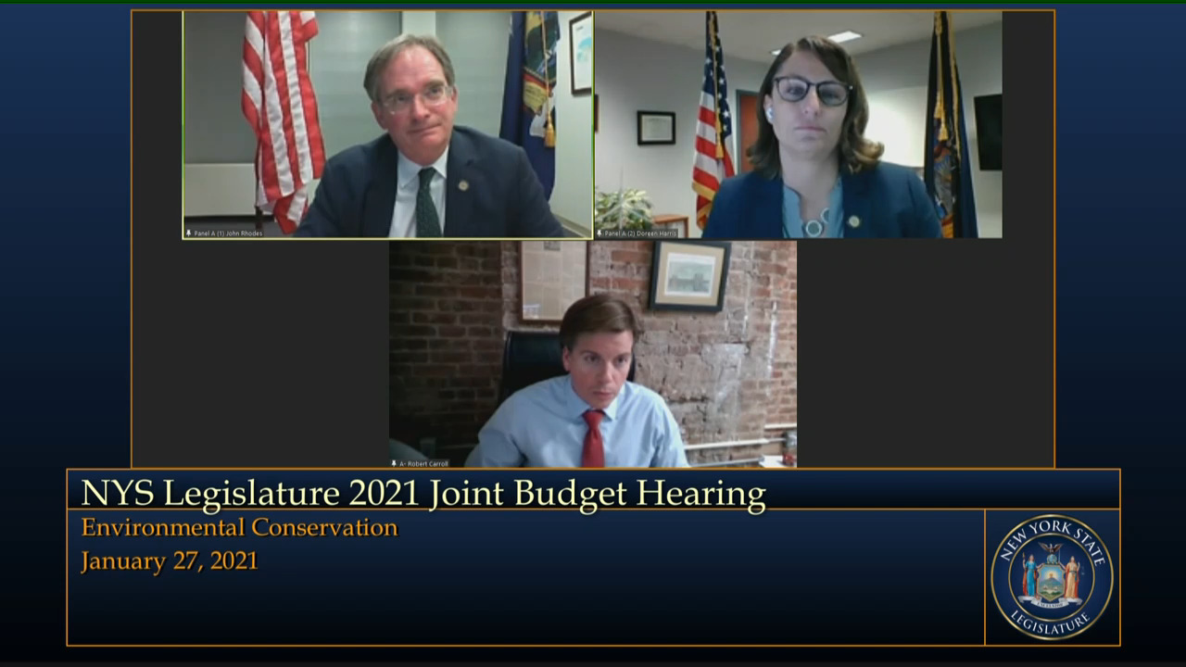Click the framed picture on the brick wall
Viewport: 1186px width, 667px height.
pyautogui.click(x=689, y=275)
